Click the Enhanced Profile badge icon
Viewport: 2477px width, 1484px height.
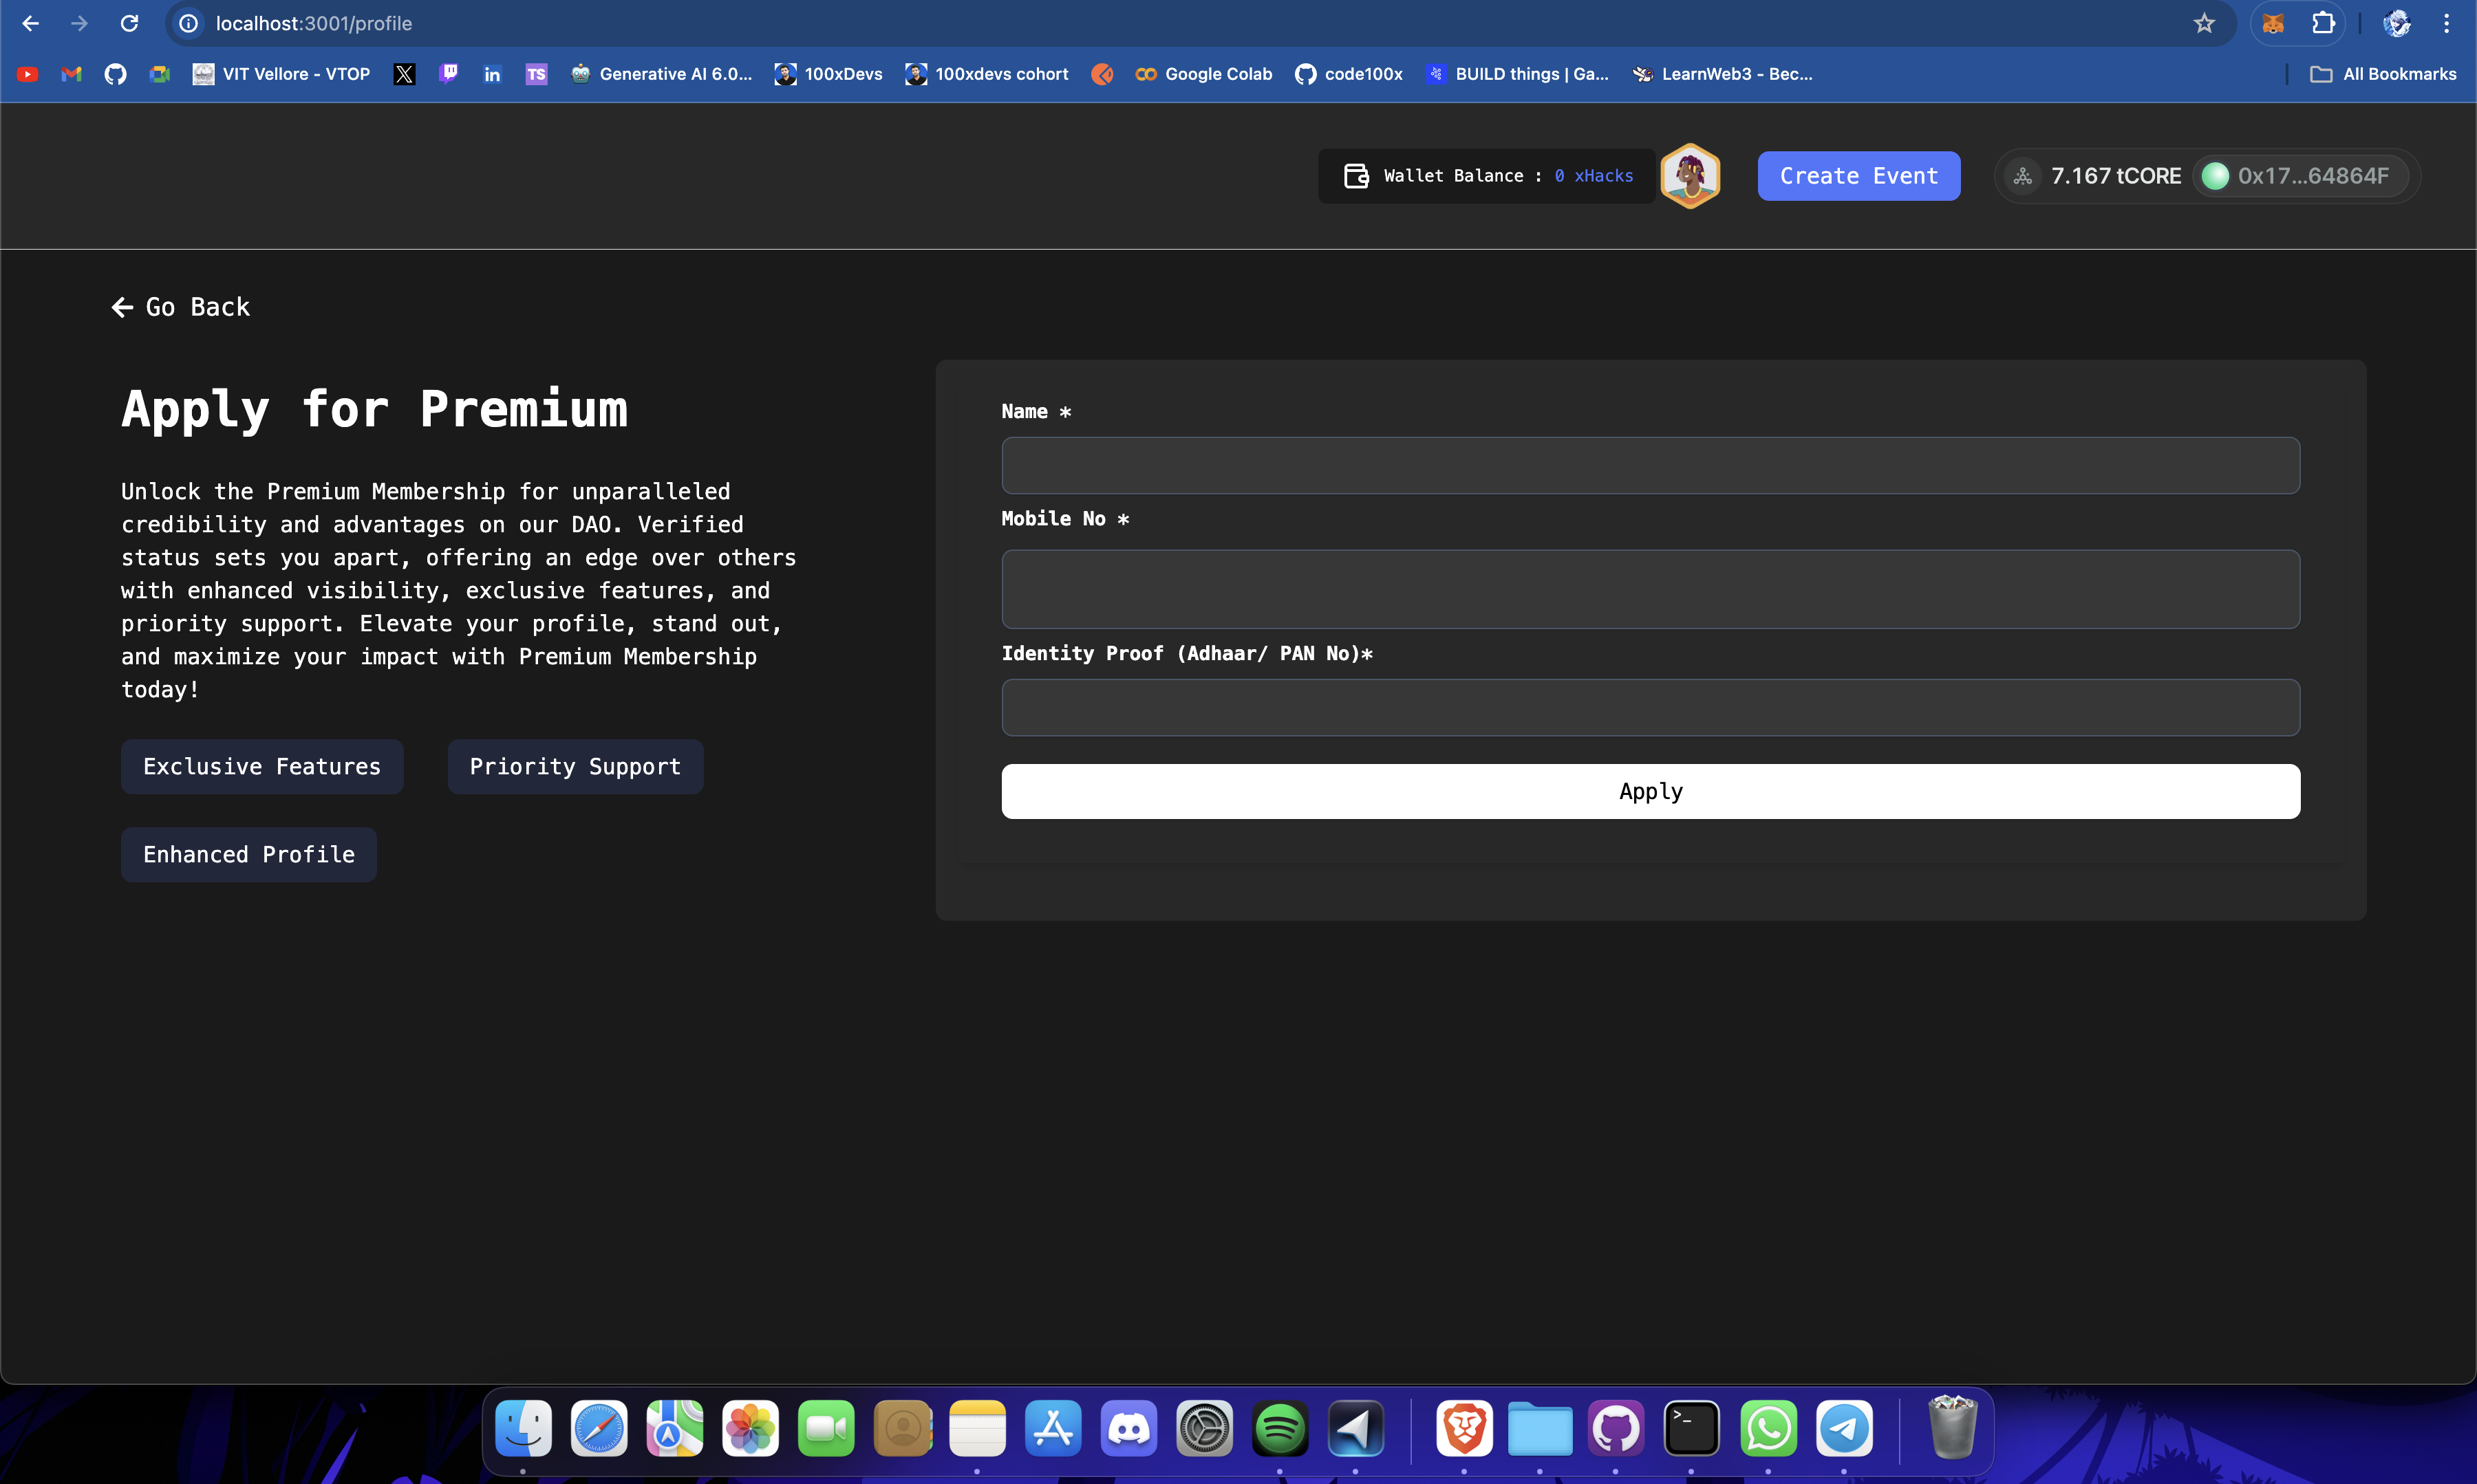point(247,853)
